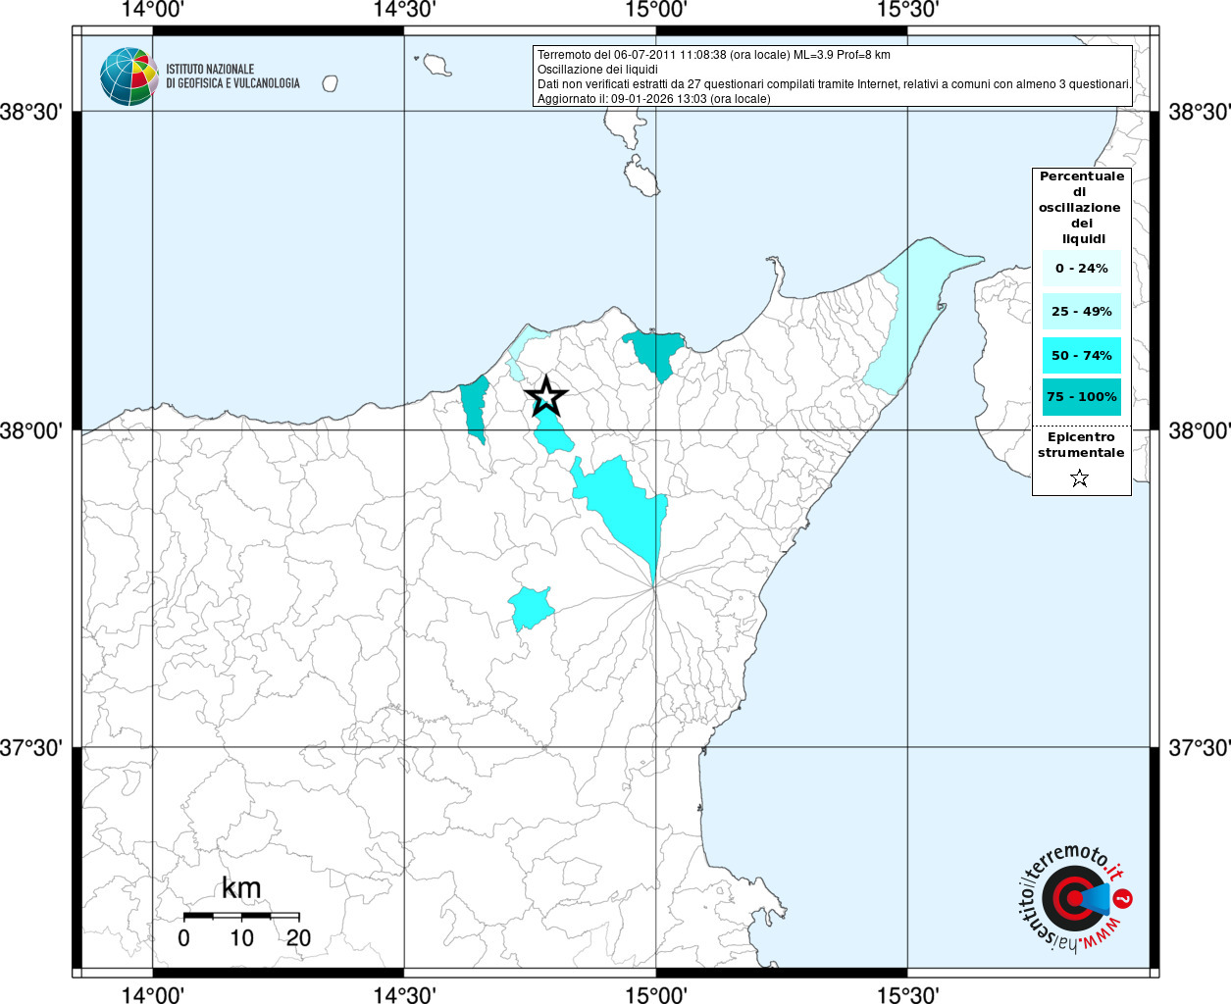Screen dimensions: 1231x1004
Task: Click the left 37°30' latitude label
Action: tap(32, 748)
